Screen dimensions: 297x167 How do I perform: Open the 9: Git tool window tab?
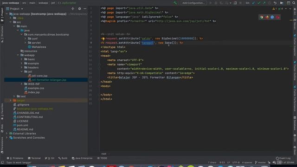coord(50,158)
